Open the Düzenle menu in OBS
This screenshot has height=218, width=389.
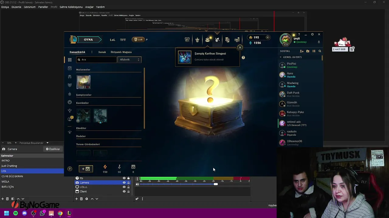pos(16,7)
